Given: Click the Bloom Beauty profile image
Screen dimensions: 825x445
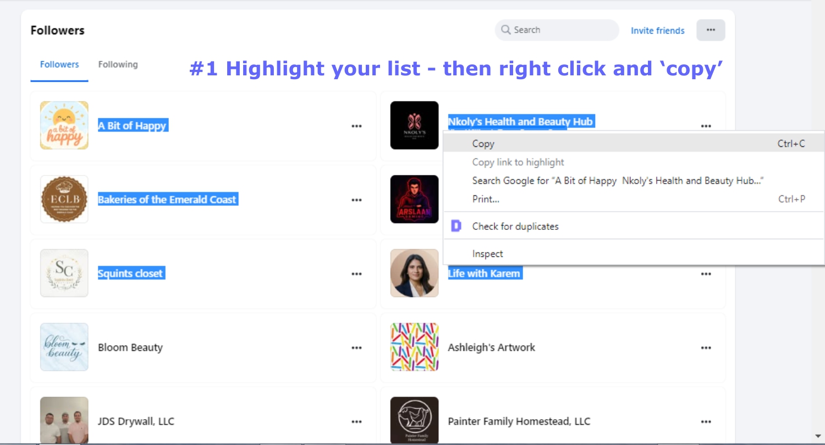Looking at the screenshot, I should (x=64, y=347).
